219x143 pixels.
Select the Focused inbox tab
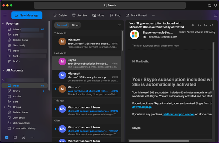pos(61,25)
